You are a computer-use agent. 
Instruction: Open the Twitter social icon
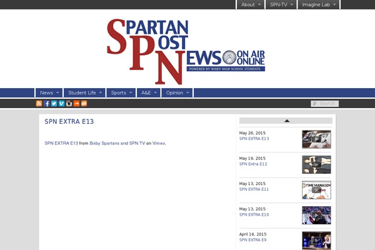point(54,103)
